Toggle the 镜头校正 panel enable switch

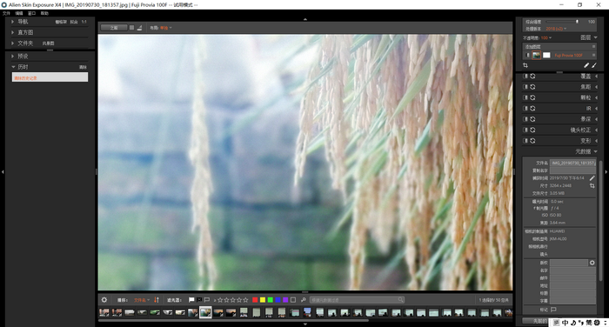click(x=525, y=130)
